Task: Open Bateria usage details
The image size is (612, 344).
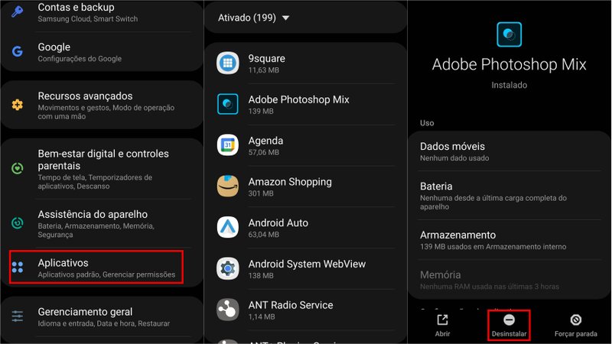Action: pos(509,196)
